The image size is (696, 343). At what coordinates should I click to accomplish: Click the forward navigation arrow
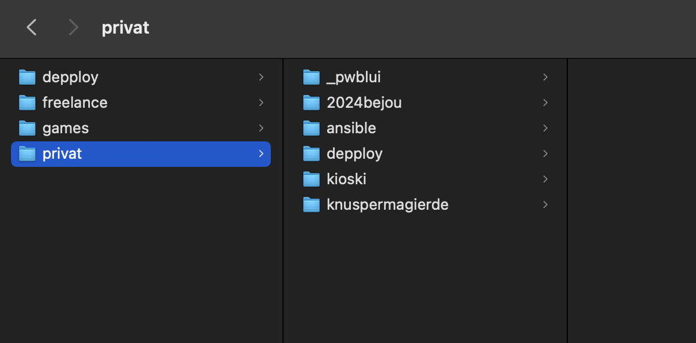point(73,27)
